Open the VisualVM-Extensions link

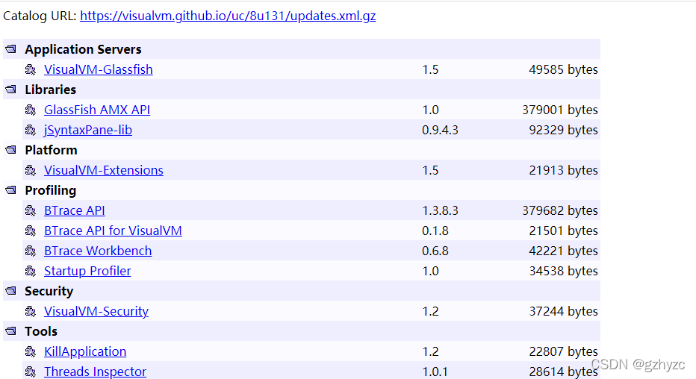click(103, 170)
